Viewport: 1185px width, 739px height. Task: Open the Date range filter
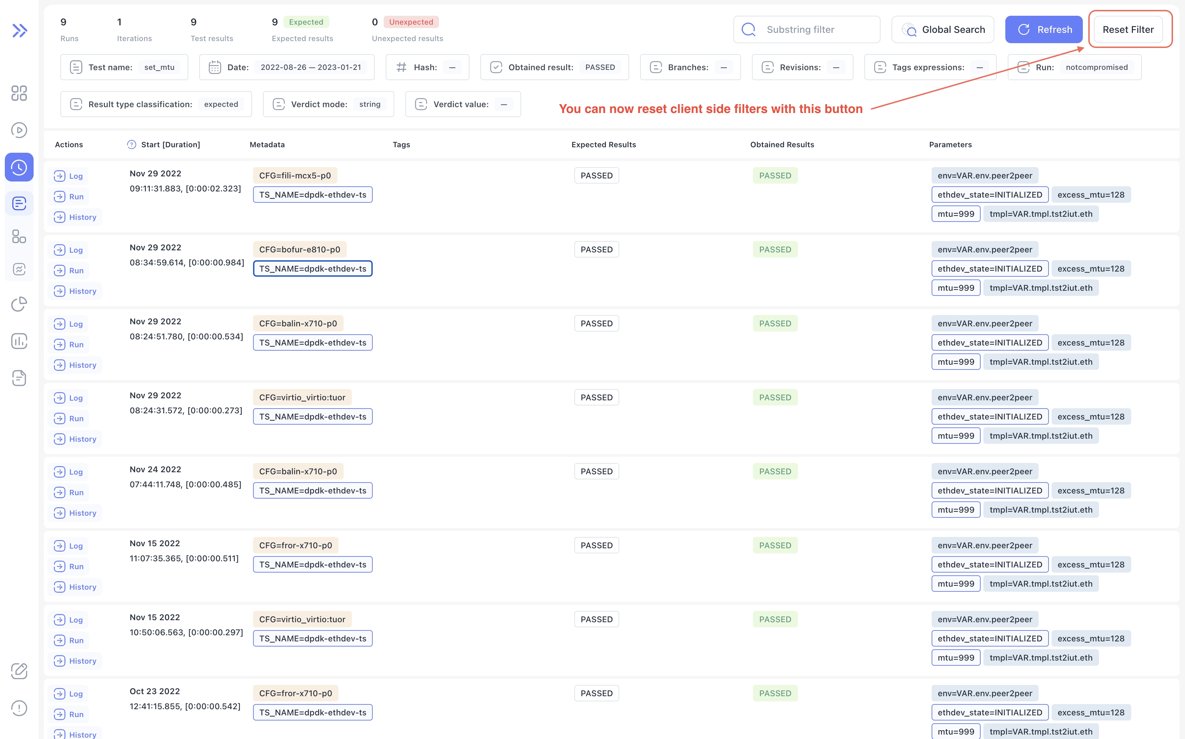point(287,67)
